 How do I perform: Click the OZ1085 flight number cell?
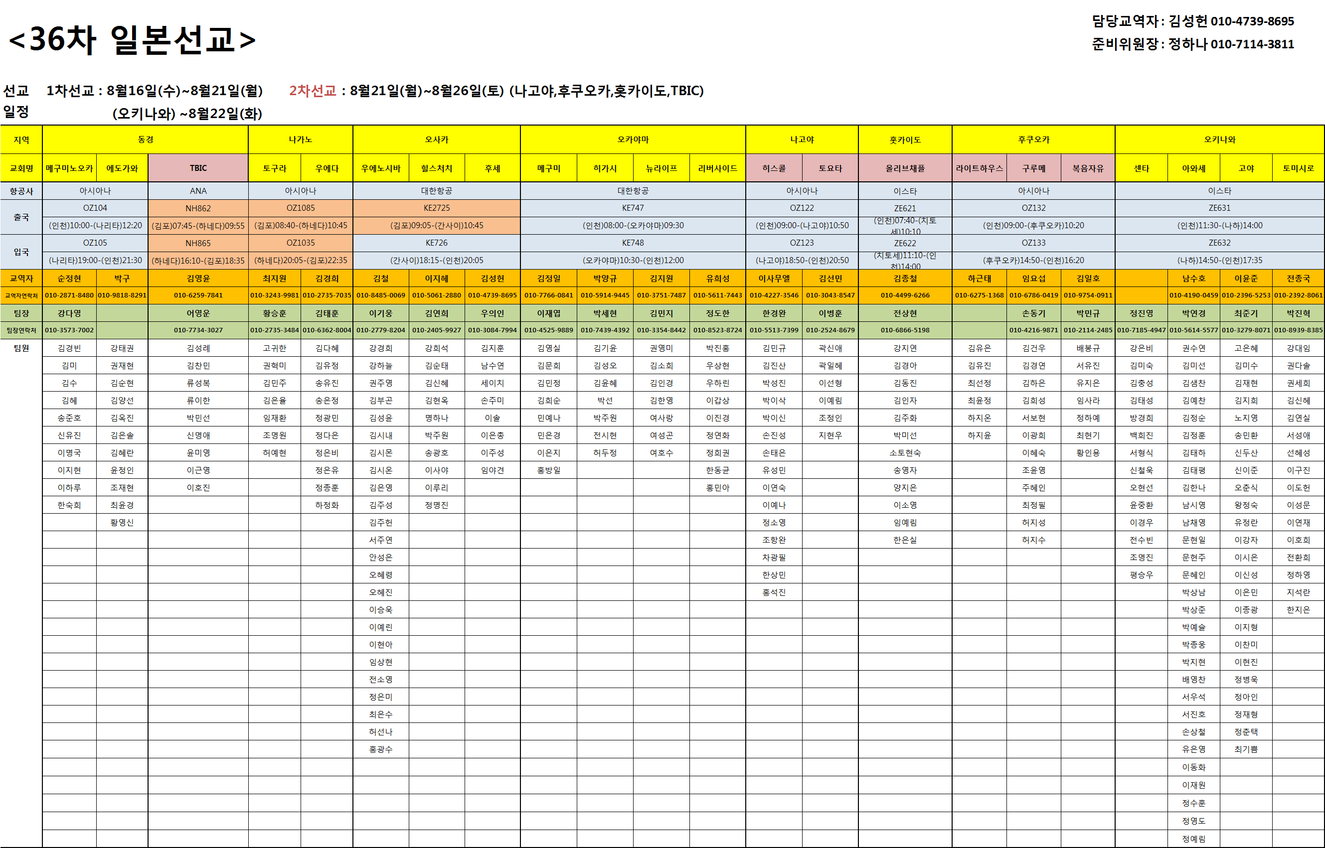coord(300,208)
